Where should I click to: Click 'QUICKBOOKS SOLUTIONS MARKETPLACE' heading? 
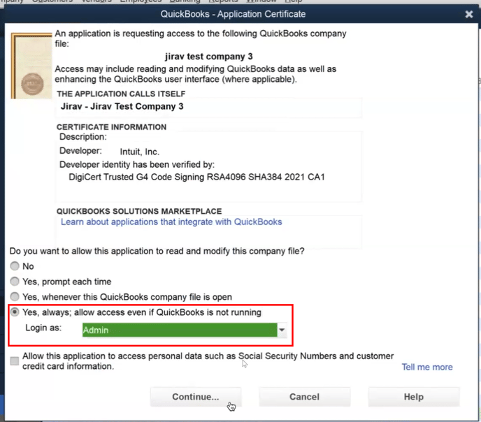point(139,211)
